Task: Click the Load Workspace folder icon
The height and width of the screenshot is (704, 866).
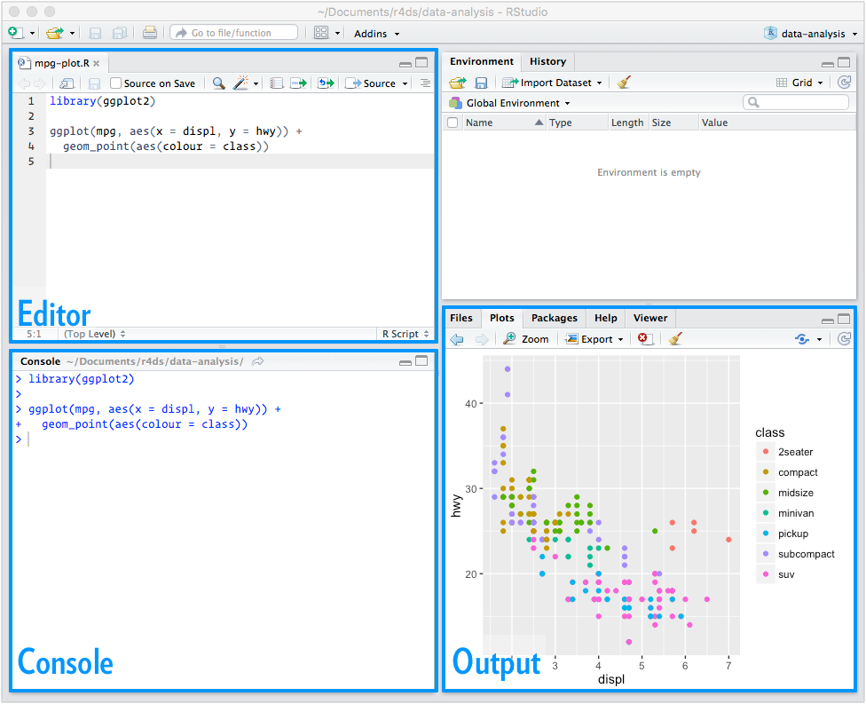Action: tap(457, 83)
